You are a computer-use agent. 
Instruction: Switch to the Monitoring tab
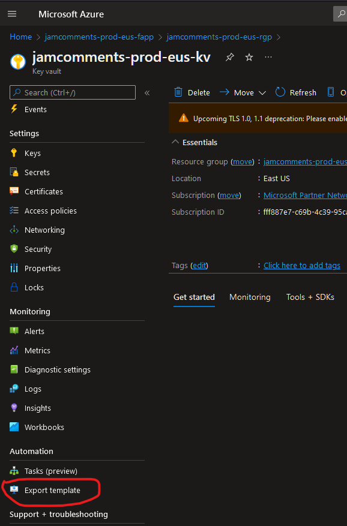(250, 297)
